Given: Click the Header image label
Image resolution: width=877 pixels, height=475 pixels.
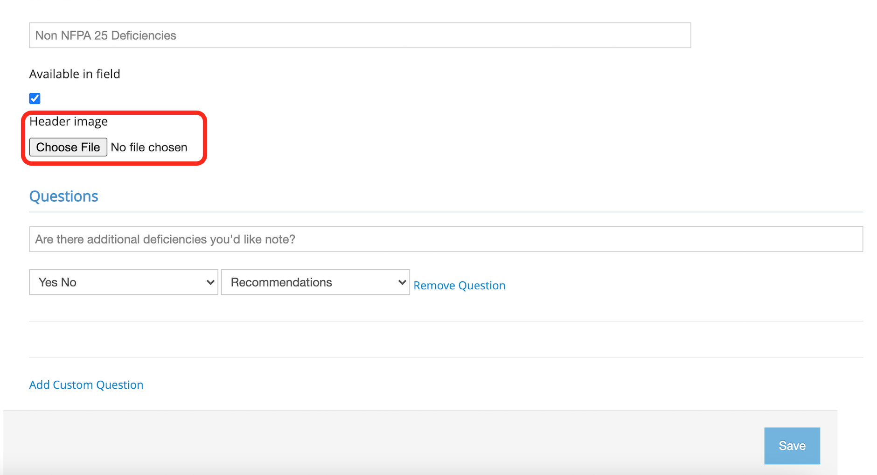Looking at the screenshot, I should (69, 121).
